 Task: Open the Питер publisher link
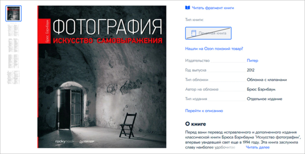pos(253,60)
